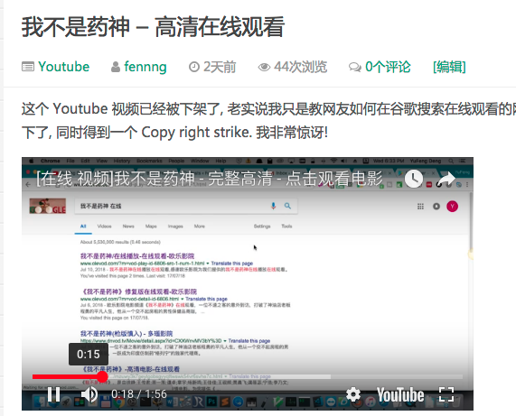Viewport: 516px width, 416px height.
Task: Click the list icon beside the Youtube category
Action: pyautogui.click(x=28, y=67)
